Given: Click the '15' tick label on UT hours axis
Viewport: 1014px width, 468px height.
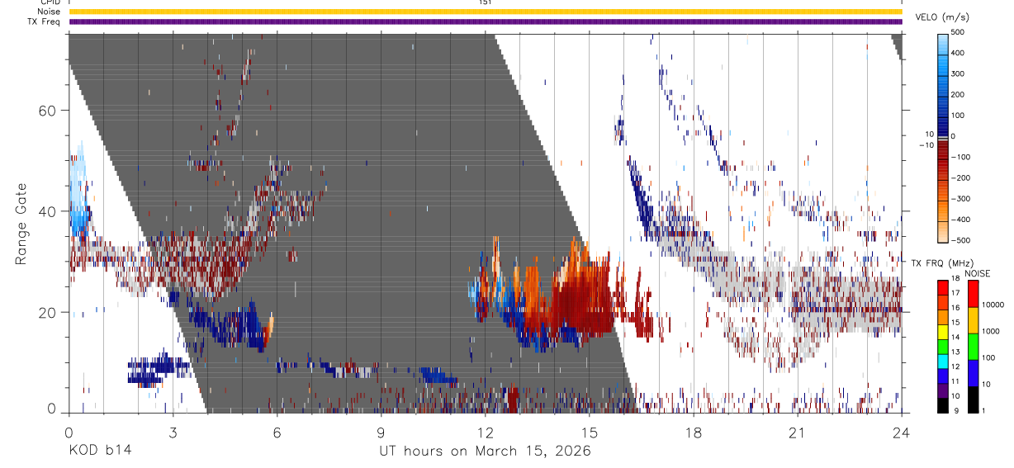Looking at the screenshot, I should click(x=590, y=433).
